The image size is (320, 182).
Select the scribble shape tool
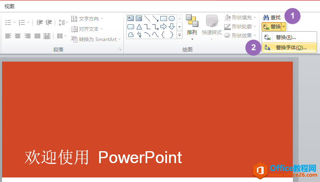[x=139, y=35]
